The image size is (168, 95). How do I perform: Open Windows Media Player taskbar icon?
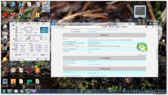[x=22, y=91]
